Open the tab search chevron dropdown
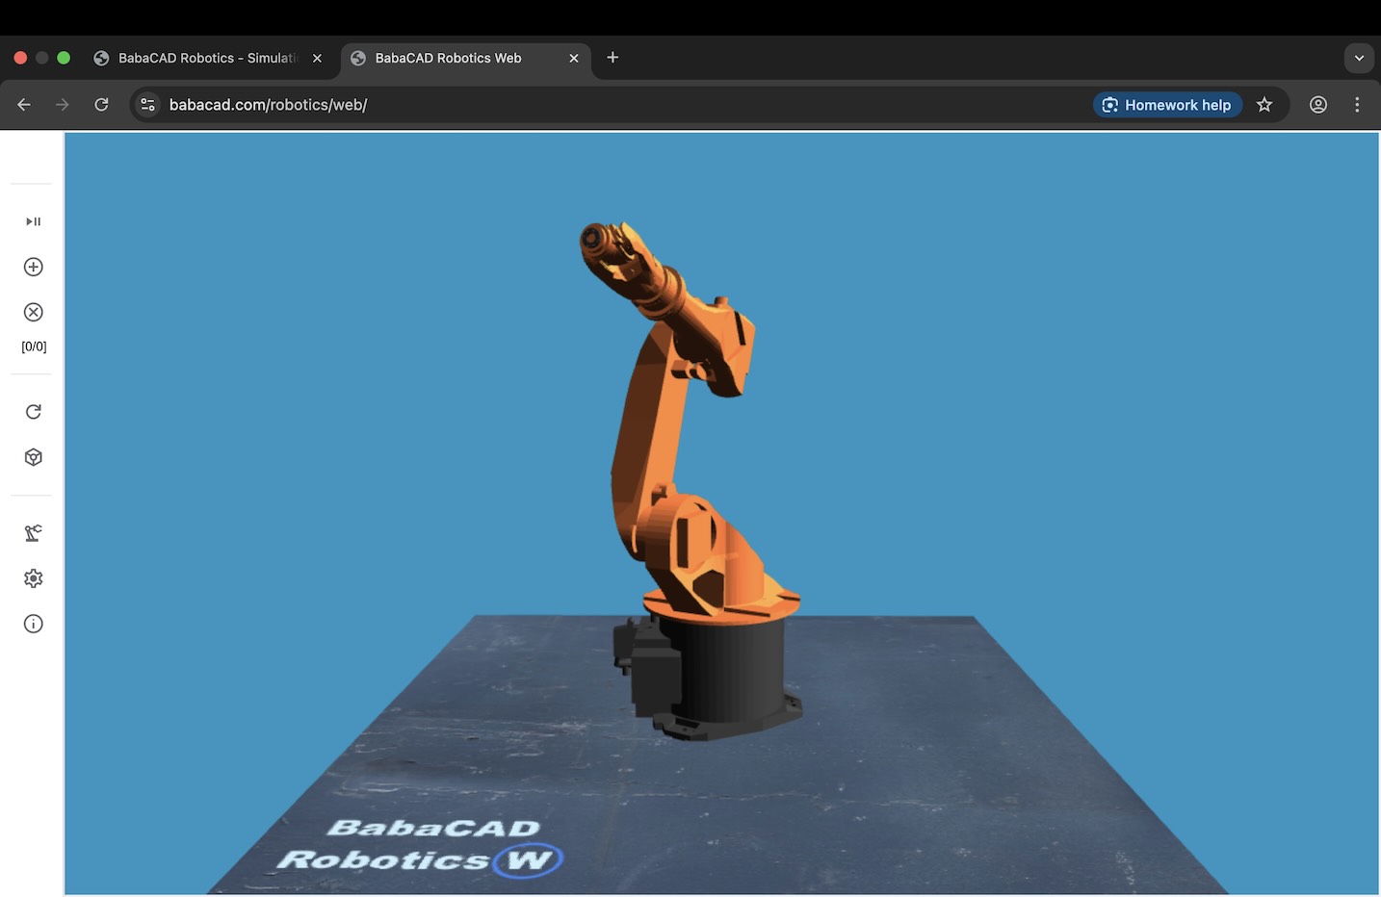Screen dimensions: 1381x897 pos(1359,58)
